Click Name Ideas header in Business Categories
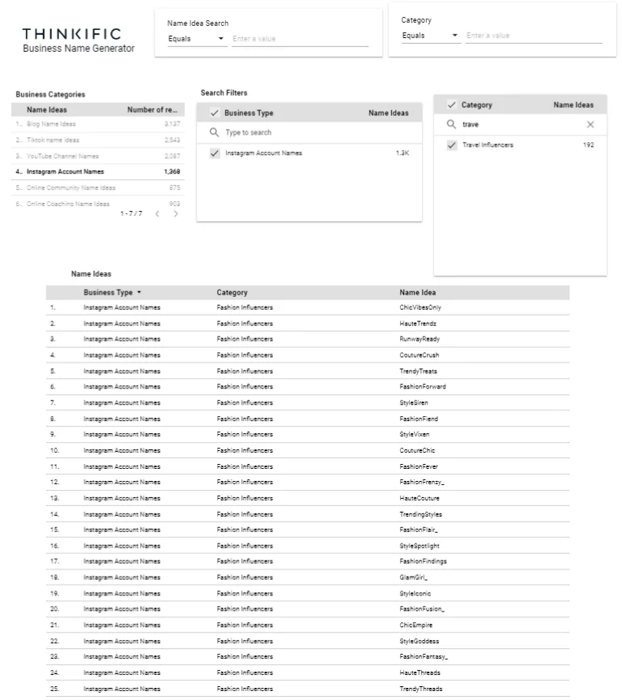This screenshot has width=622, height=700. (47, 110)
